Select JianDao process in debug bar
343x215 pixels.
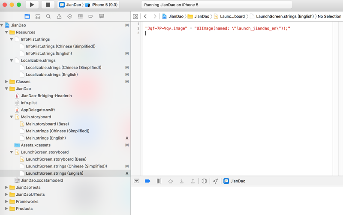(x=235, y=181)
